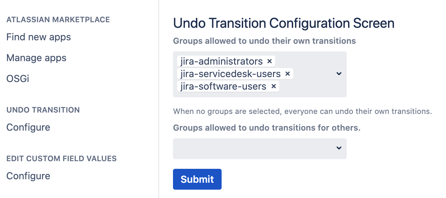Click the Atlassian Marketplace section heading
Screen dimensions: 446x198
pyautogui.click(x=58, y=20)
